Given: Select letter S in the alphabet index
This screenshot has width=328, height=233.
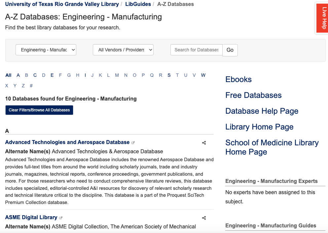Looking at the screenshot, I should [169, 75].
